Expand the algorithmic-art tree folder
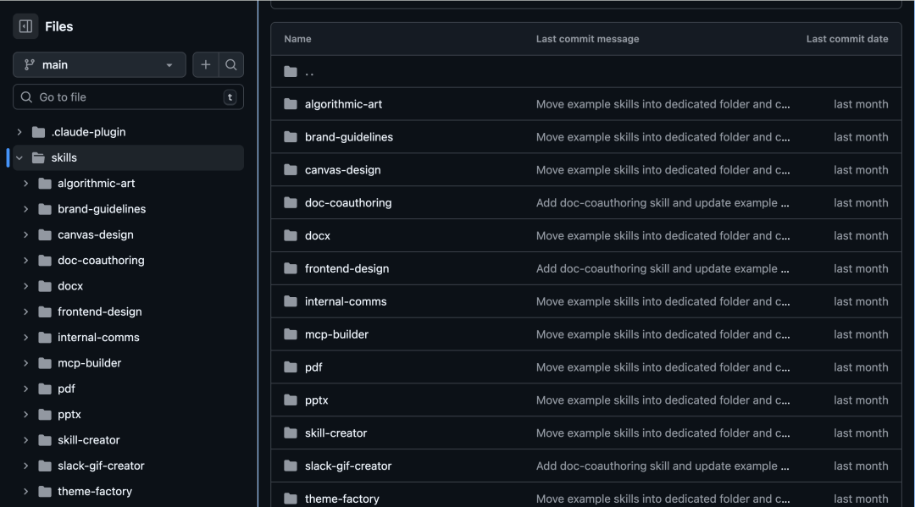Screen dimensions: 915x507 [25, 184]
